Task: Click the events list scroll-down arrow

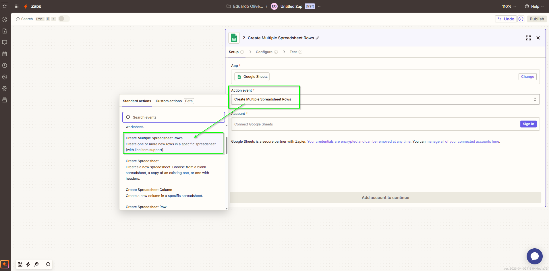Action: click(227, 208)
